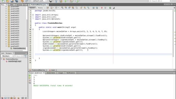Click Re-run with different parameters icon
176x99 pixels.
(x=30, y=78)
